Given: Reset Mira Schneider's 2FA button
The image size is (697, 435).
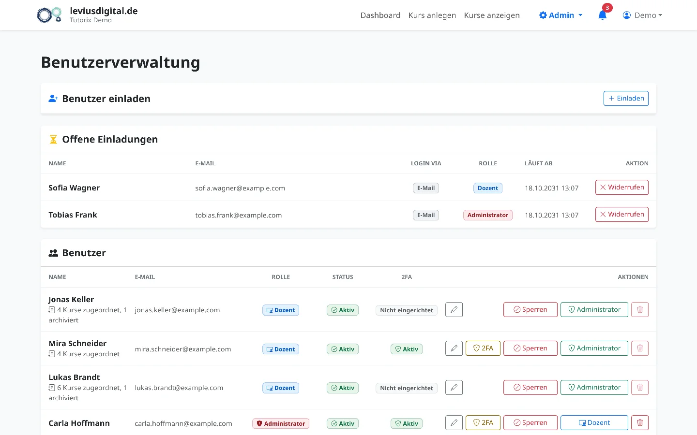Looking at the screenshot, I should (483, 348).
